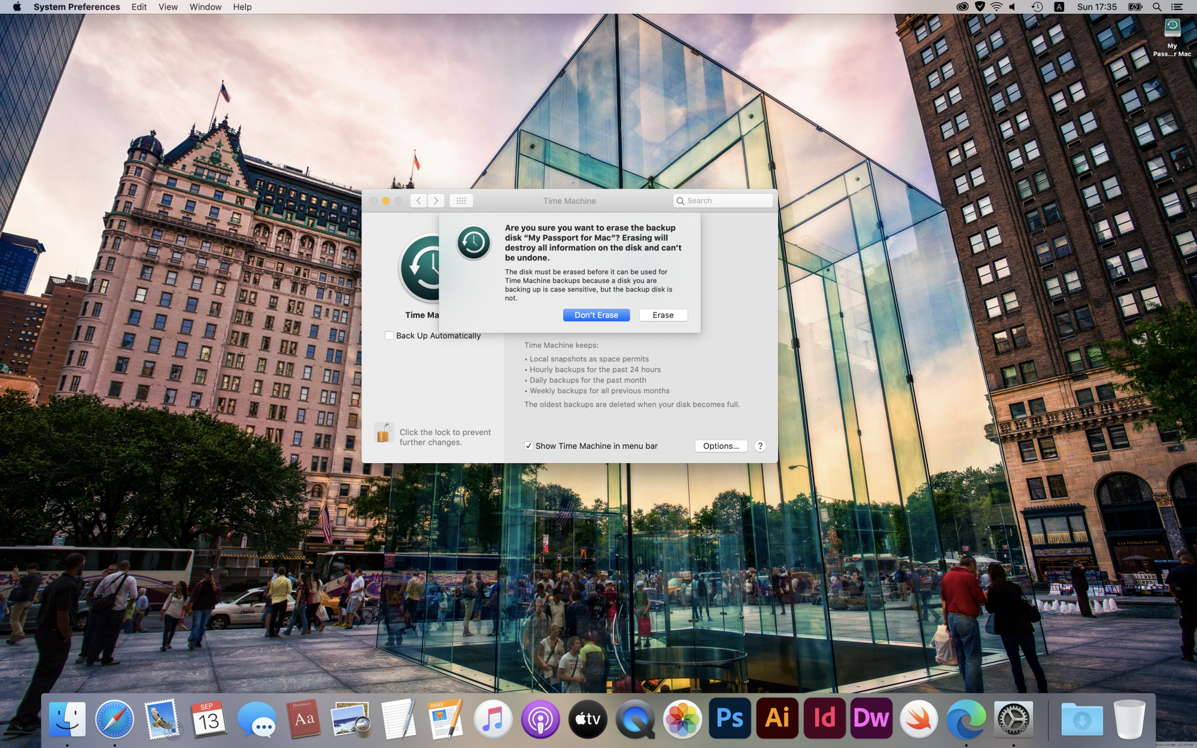This screenshot has height=748, width=1197.
Task: Open Spotlight search magnifier
Action: pos(1157,7)
